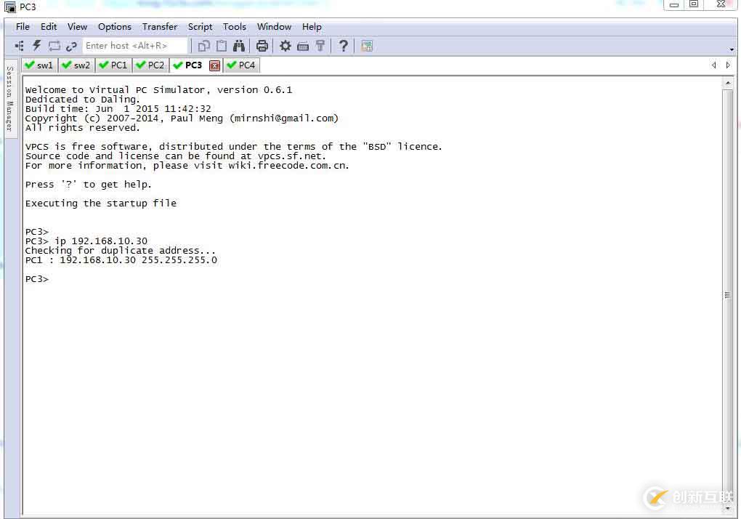Open the File menu
This screenshot has height=519, width=741.
[23, 26]
